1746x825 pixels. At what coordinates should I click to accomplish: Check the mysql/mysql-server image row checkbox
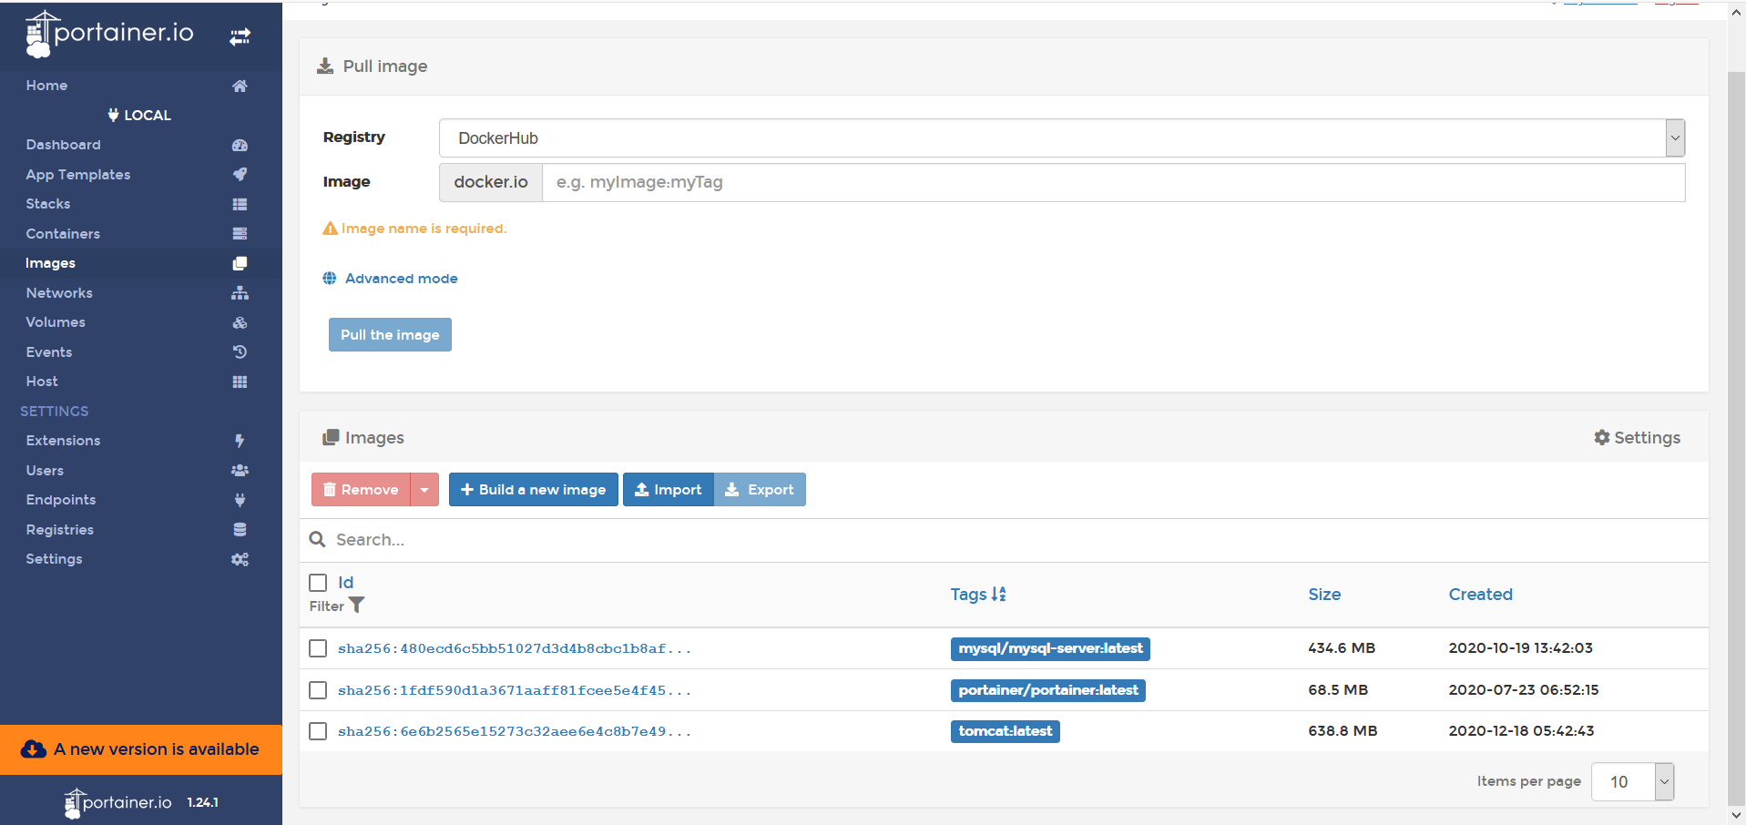(x=318, y=647)
